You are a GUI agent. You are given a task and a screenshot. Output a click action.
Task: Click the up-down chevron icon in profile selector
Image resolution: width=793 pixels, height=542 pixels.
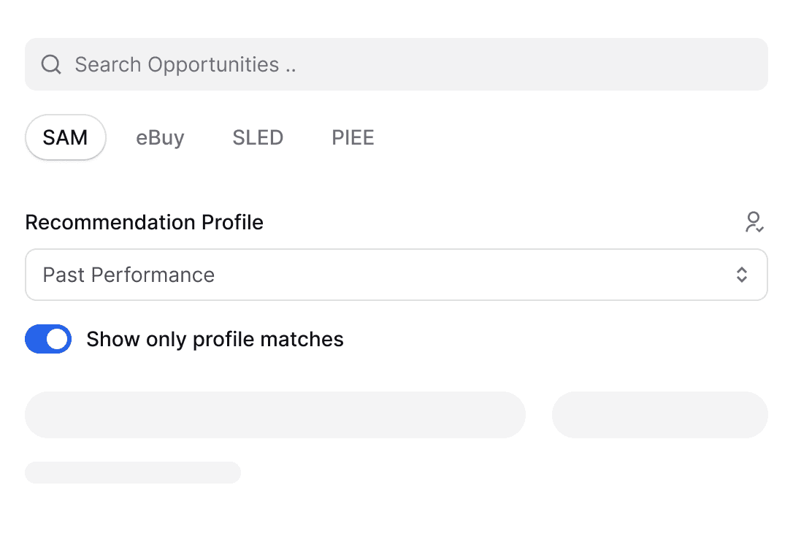point(741,275)
